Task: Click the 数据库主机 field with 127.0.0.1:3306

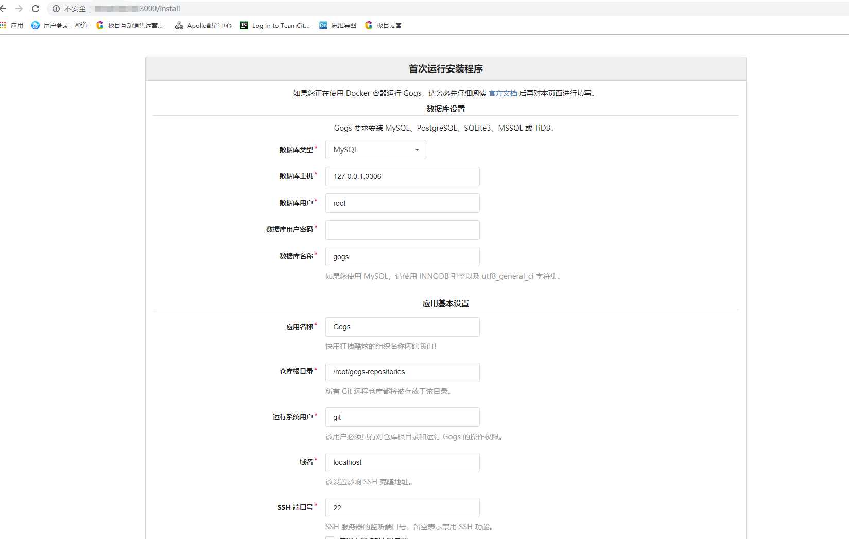Action: [403, 176]
